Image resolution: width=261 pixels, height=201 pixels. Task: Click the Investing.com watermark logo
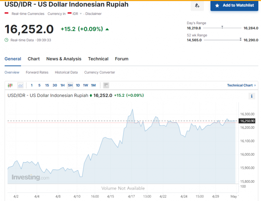(30, 178)
